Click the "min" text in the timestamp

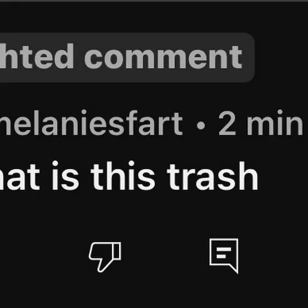click(275, 123)
